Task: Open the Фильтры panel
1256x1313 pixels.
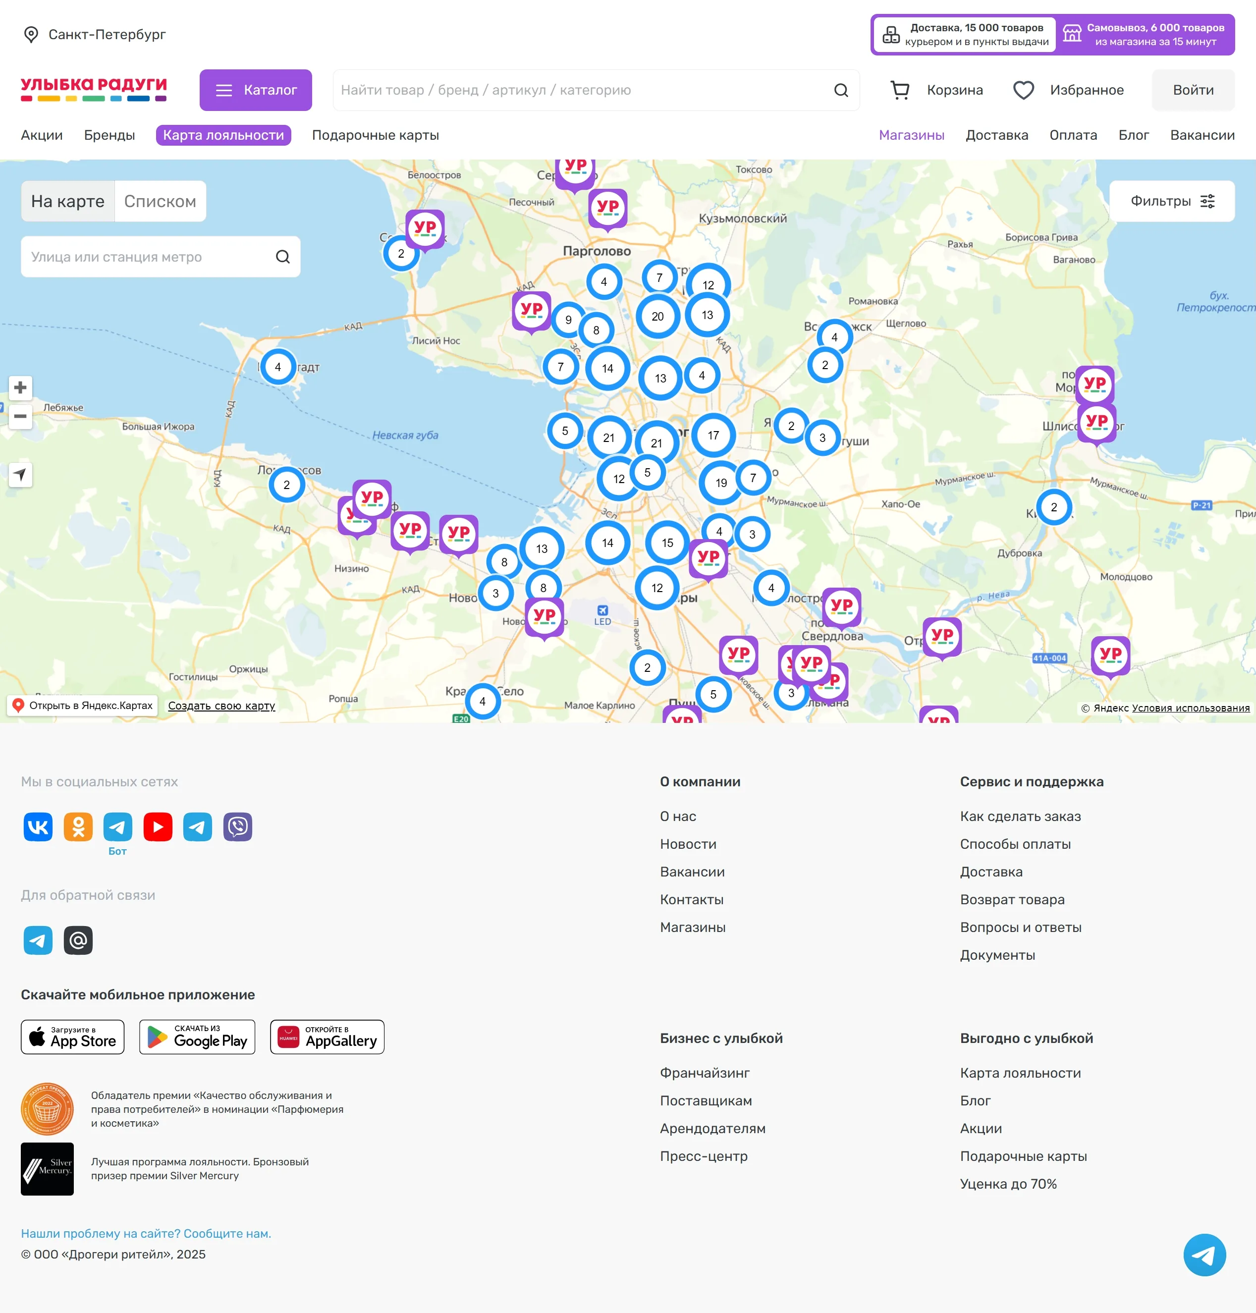Action: 1172,202
